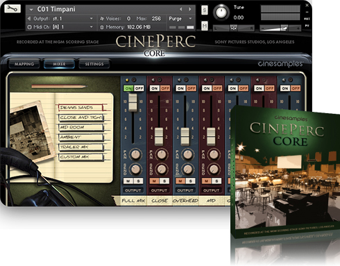This screenshot has height=266, width=340.
Task: Switch to the Mixer tab
Action: (x=59, y=64)
